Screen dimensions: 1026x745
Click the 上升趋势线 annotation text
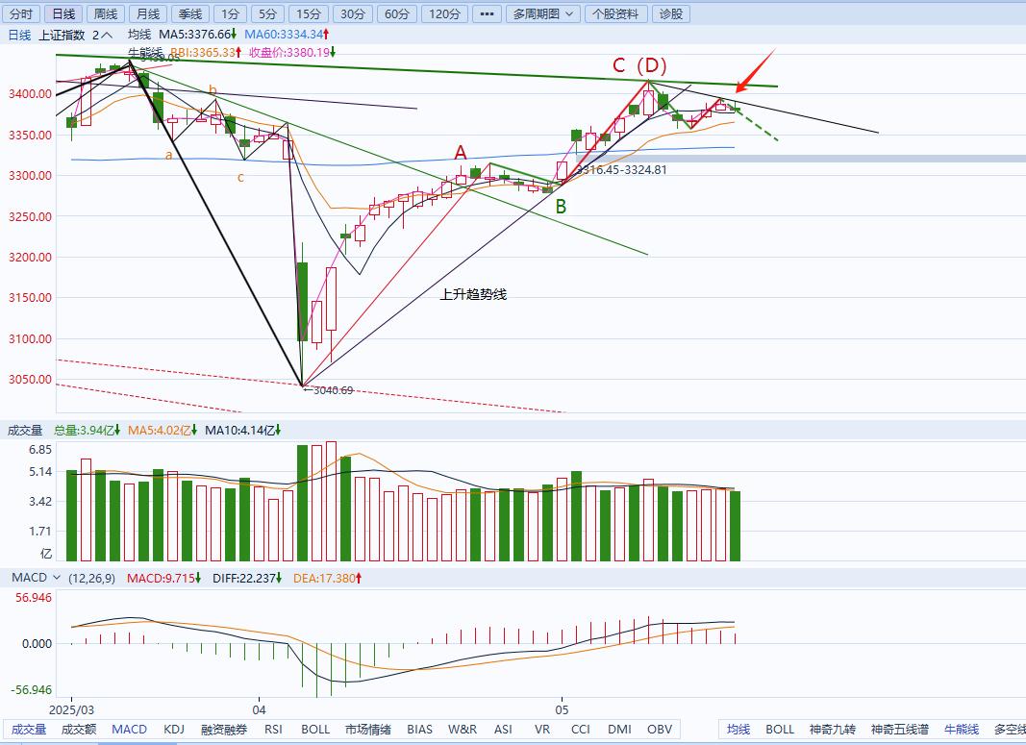tap(472, 295)
